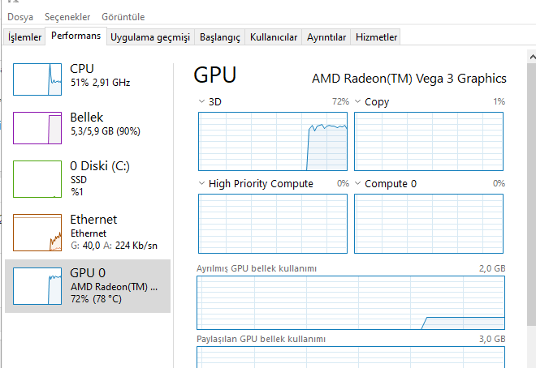Open the Hizmetler tab
The height and width of the screenshot is (368, 536).
[377, 37]
